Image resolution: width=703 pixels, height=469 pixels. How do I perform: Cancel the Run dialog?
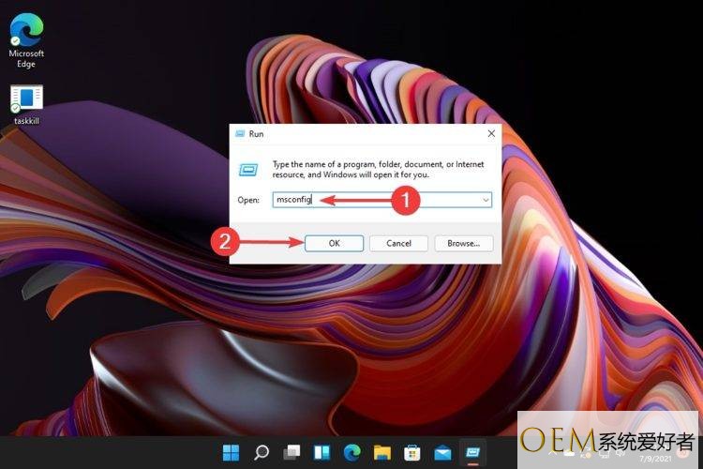tap(398, 243)
